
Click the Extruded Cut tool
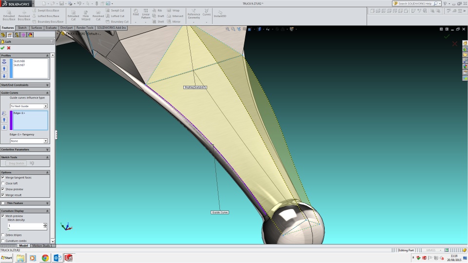click(73, 16)
